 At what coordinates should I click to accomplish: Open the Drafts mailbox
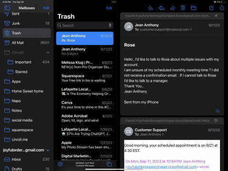coord(27,169)
